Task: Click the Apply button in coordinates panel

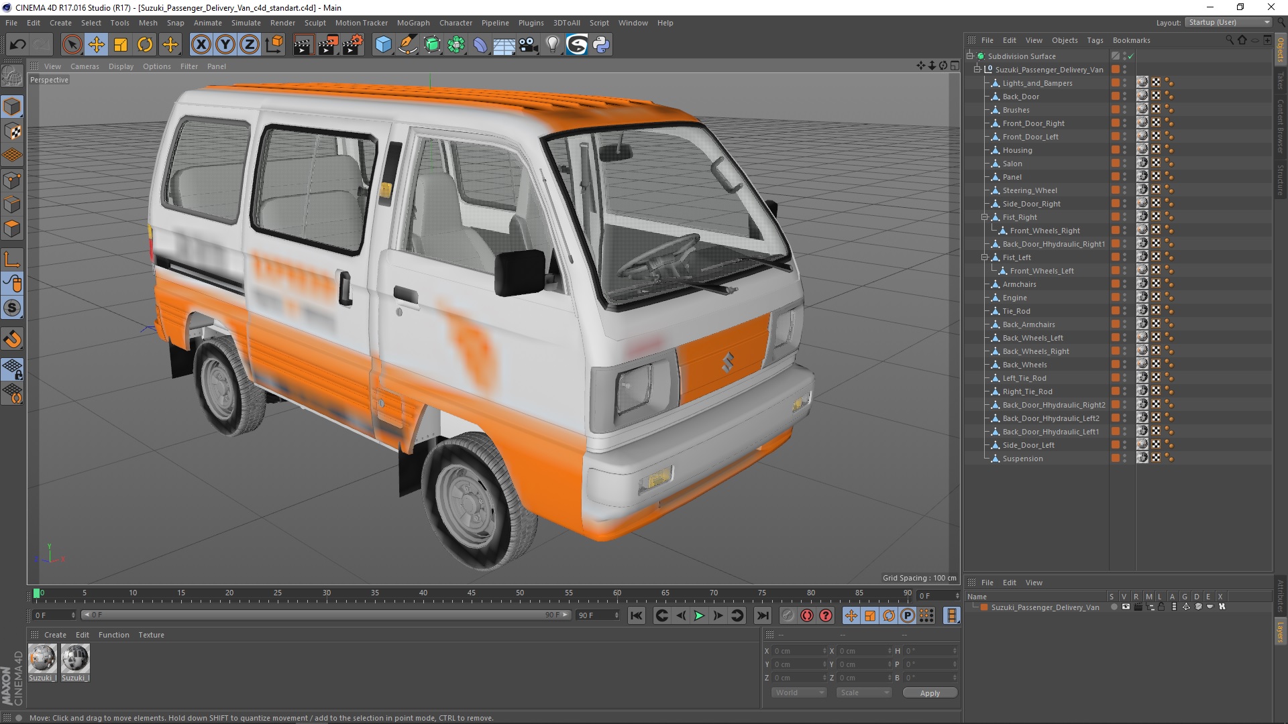Action: point(930,692)
